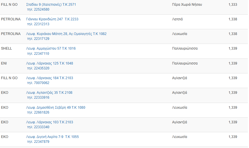Click FILL N GO in the Αγλαντζιά row
This screenshot has height=148, width=249.
coord(9,78)
